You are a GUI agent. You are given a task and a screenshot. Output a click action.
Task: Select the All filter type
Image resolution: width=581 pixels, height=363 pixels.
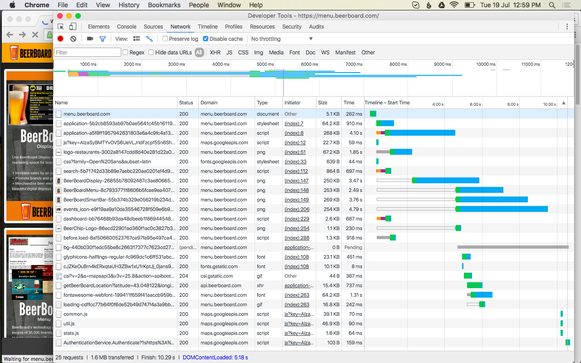199,53
